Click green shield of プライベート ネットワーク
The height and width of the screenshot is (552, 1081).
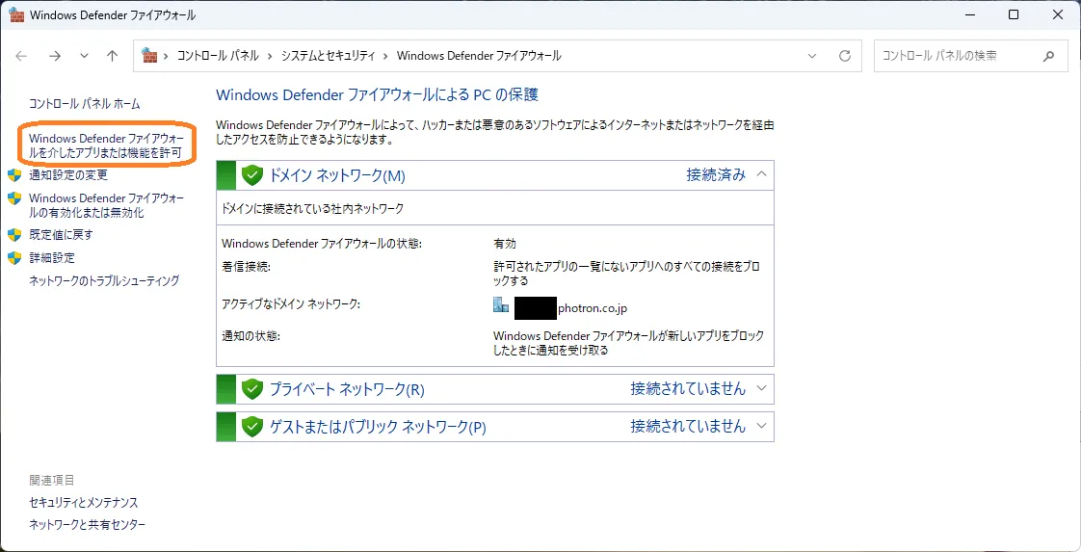(x=252, y=388)
